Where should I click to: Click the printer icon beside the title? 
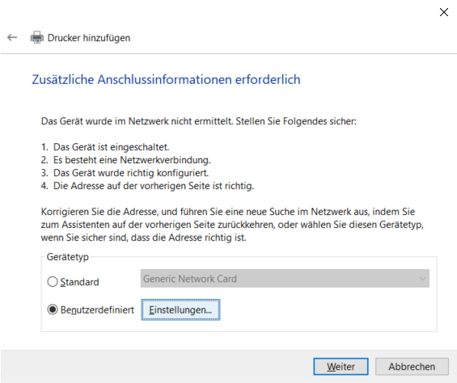pos(37,37)
